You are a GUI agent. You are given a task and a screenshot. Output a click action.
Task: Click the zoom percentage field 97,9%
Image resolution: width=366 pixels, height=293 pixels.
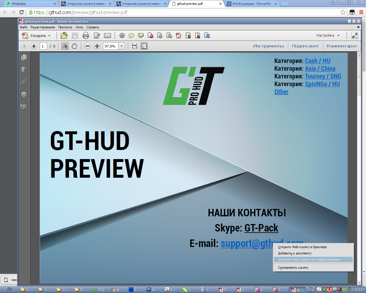tap(111, 46)
